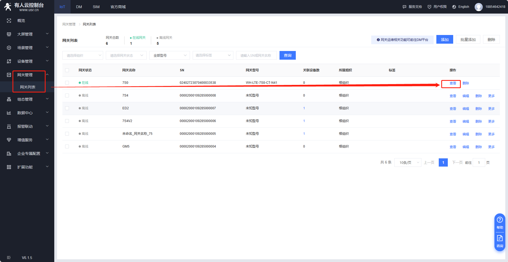508x262 pixels.
Task: Open the 咨询 consultation floating icon
Action: click(x=500, y=241)
